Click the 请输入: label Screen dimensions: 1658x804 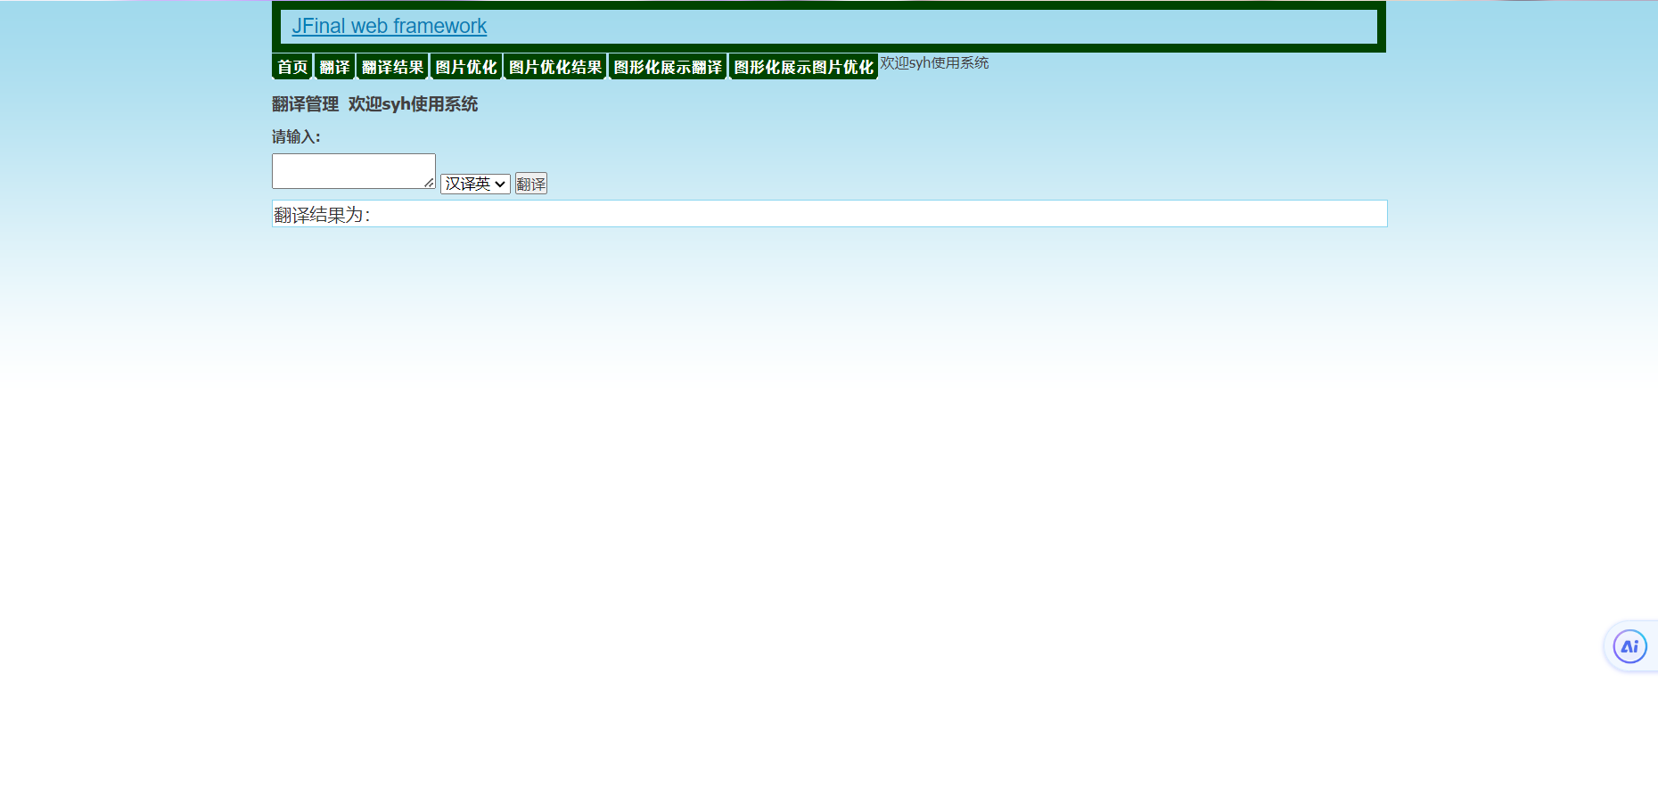click(296, 136)
